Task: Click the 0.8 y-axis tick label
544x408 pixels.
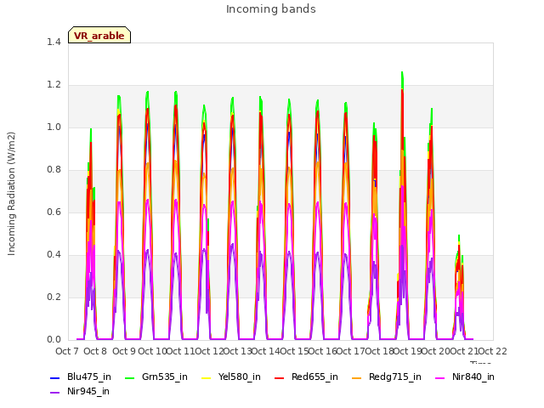Action: (x=54, y=170)
